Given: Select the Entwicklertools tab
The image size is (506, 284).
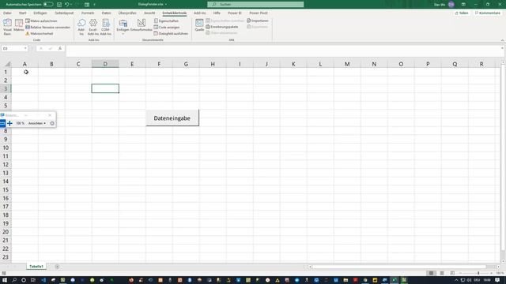Looking at the screenshot, I should click(174, 13).
